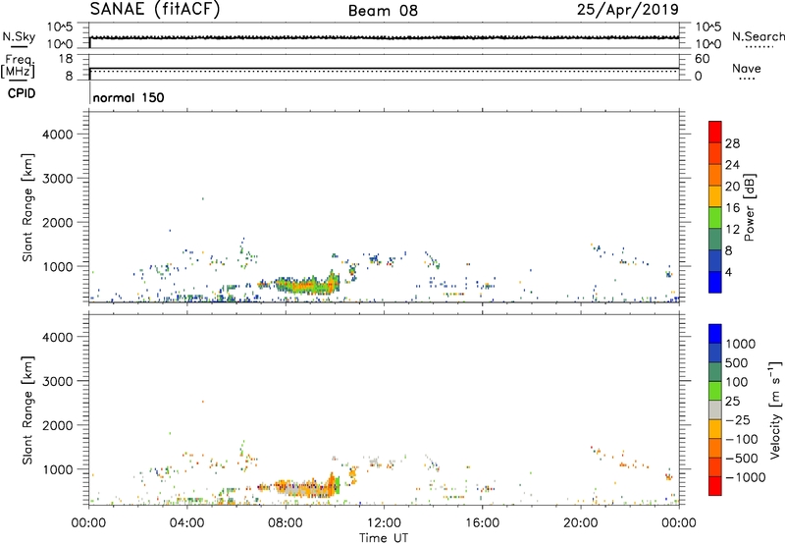
Task: Click the 'N.Sky' label
Action: (x=19, y=36)
